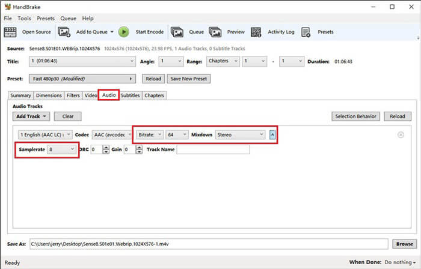
Task: Click the HandBrake app logo icon
Action: [x=8, y=7]
